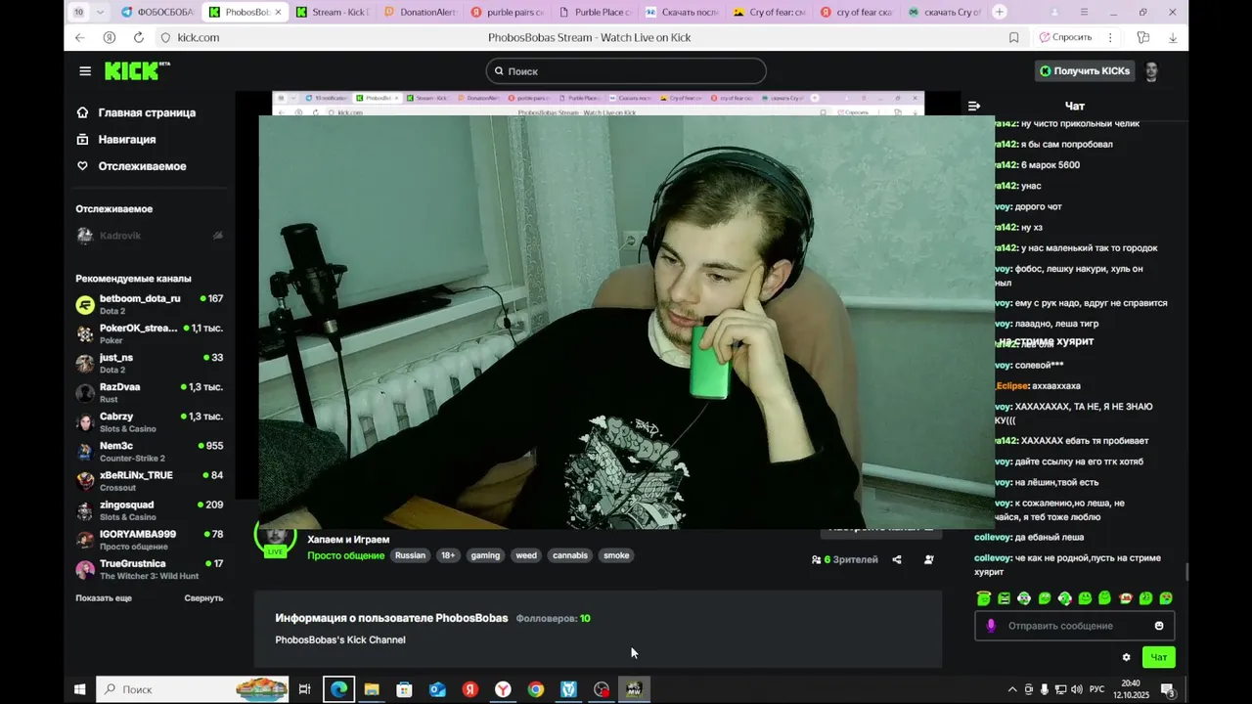1252x704 pixels.
Task: Open the TrueGrustnica recommended channel
Action: click(150, 569)
